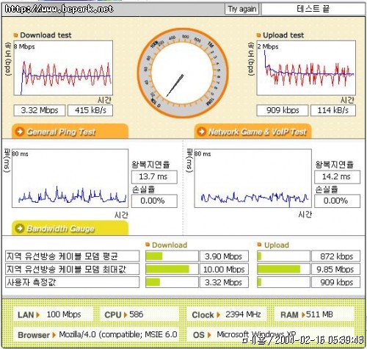The height and width of the screenshot is (349, 367).
Task: Open the Bandwidth Gauge tab
Action: click(x=70, y=229)
